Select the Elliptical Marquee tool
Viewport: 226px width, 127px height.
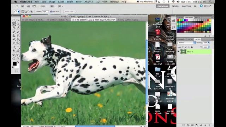[14, 20]
